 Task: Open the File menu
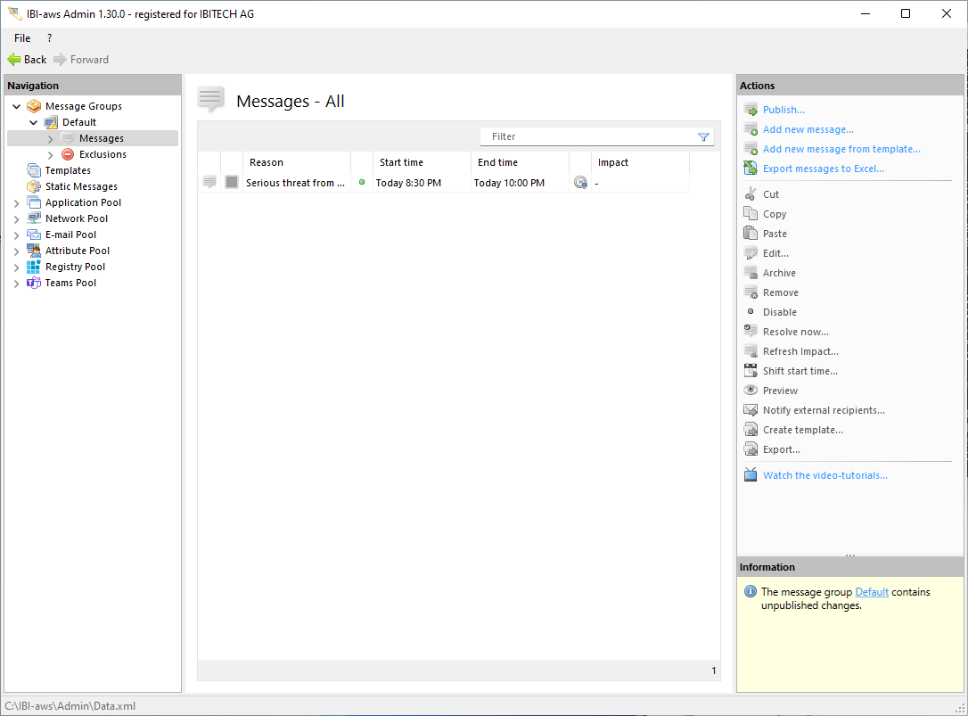22,38
